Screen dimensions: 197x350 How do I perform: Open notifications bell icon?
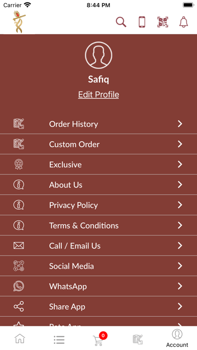click(x=183, y=22)
